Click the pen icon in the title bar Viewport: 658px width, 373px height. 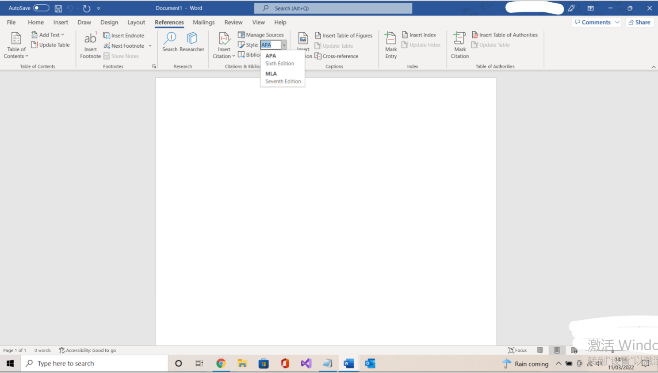click(x=571, y=8)
